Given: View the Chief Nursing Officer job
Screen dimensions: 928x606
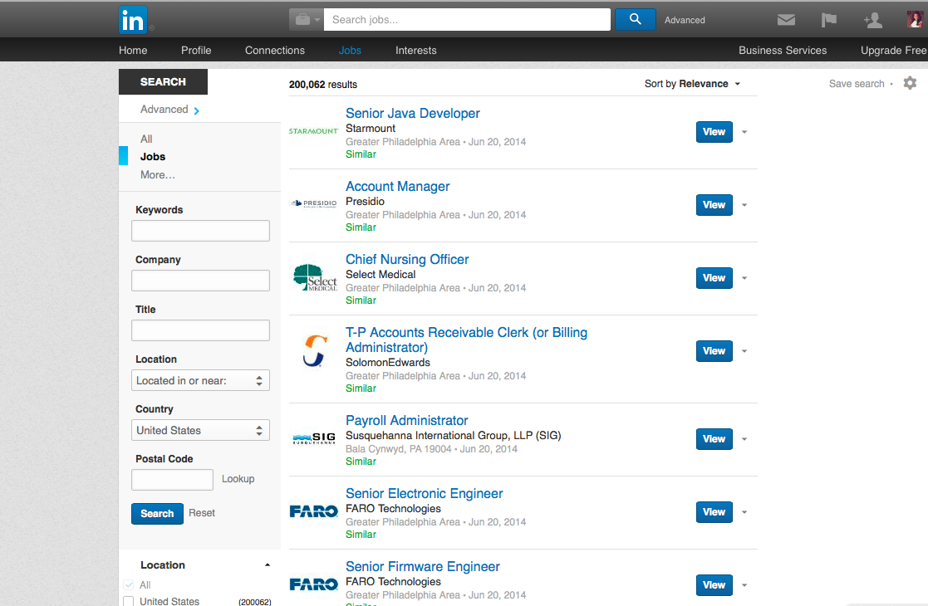Looking at the screenshot, I should point(714,278).
